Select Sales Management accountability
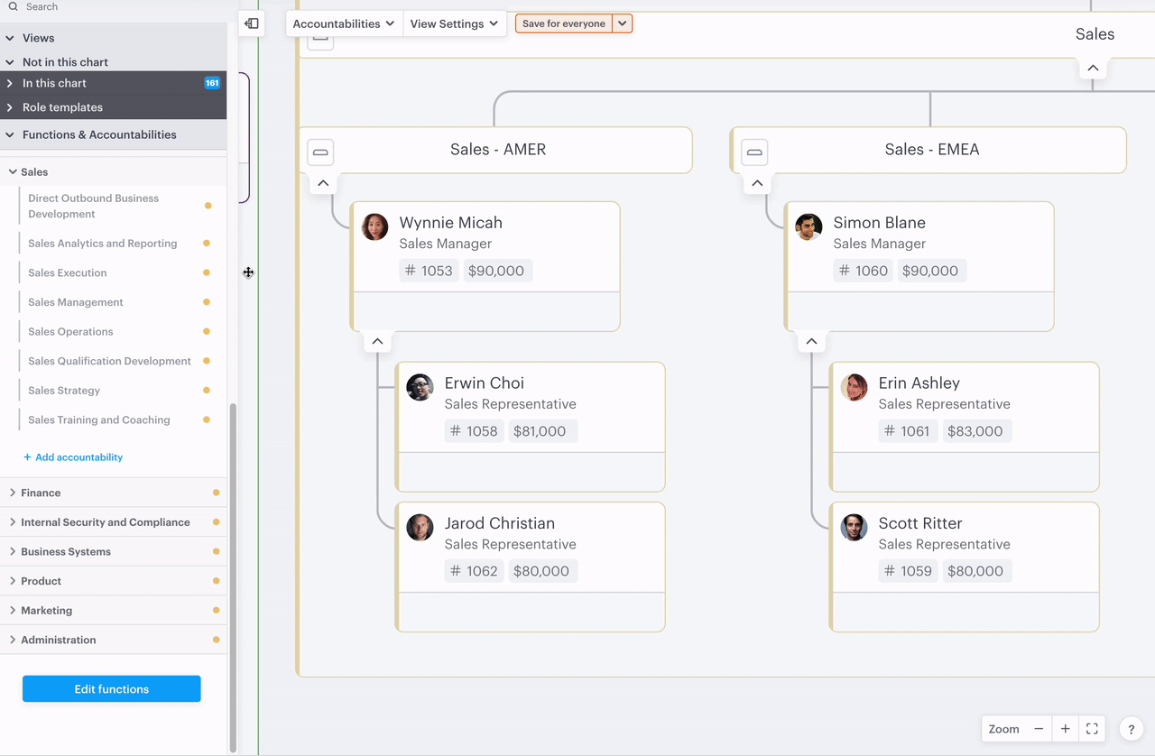 [x=76, y=302]
